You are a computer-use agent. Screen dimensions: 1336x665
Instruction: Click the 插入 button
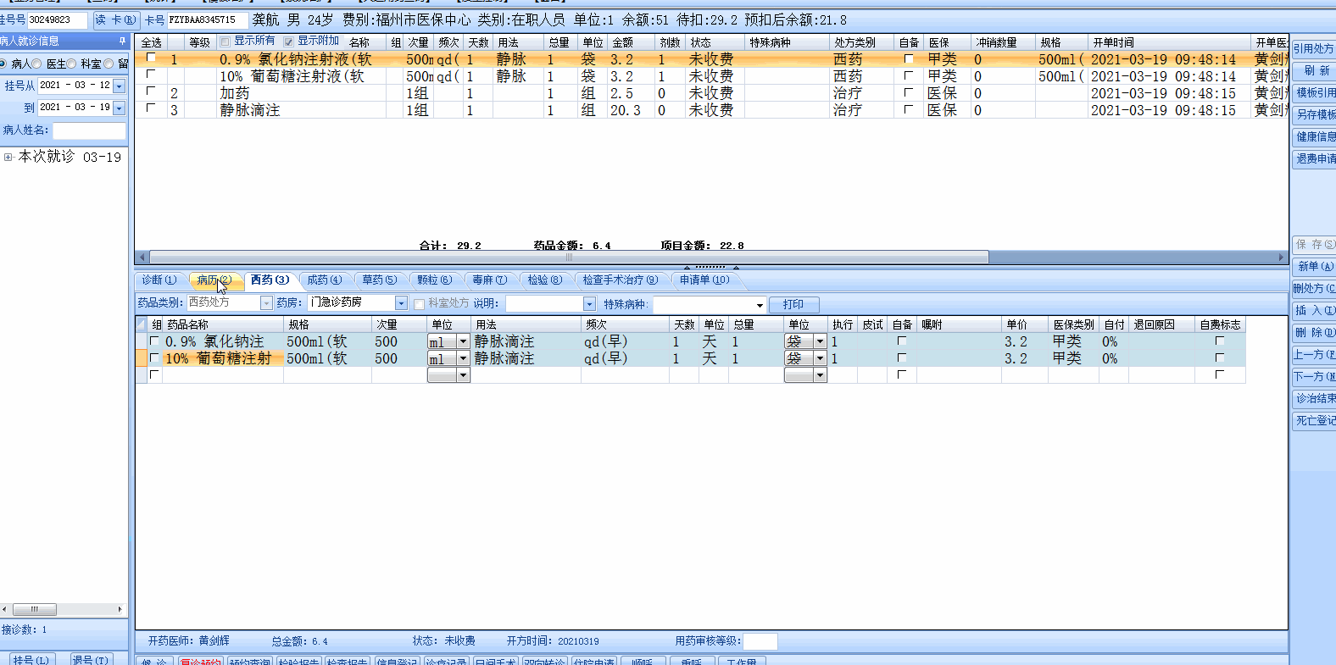(x=1316, y=310)
